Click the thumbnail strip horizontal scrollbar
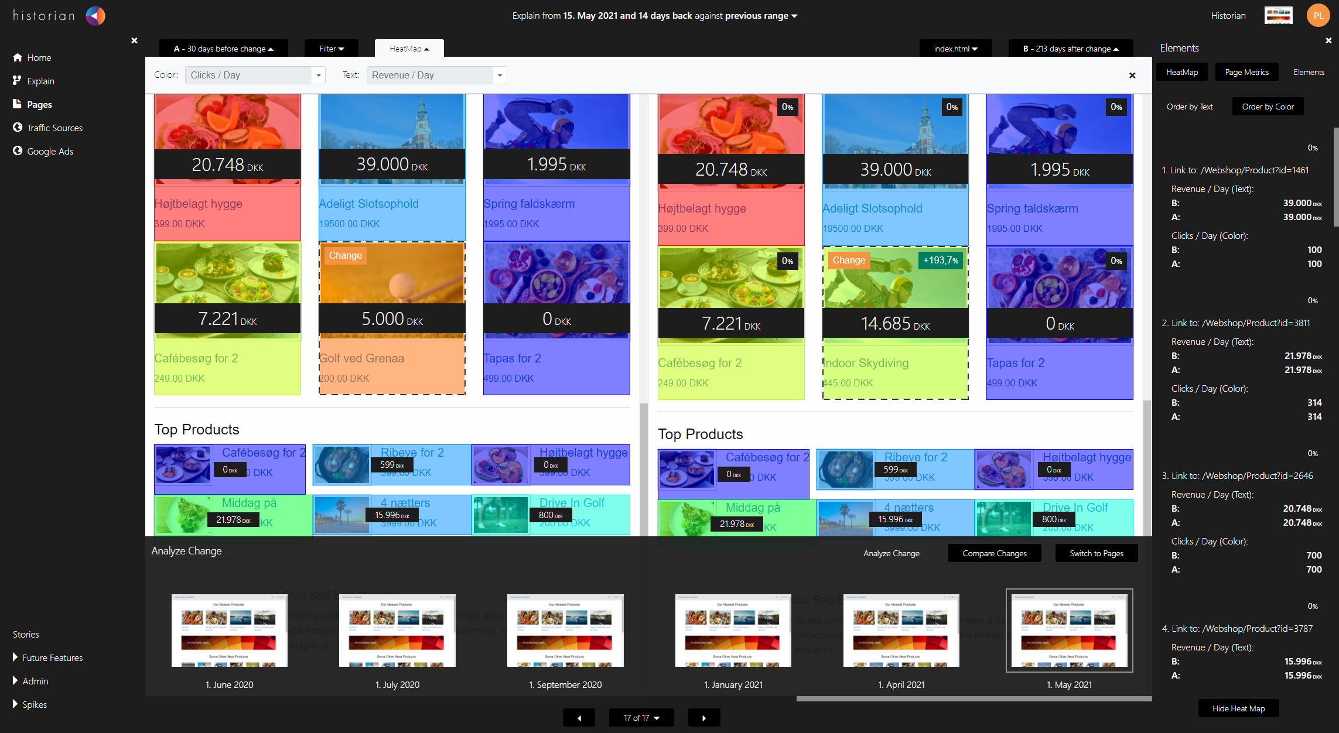Screen dimensions: 1339x733 point(974,698)
